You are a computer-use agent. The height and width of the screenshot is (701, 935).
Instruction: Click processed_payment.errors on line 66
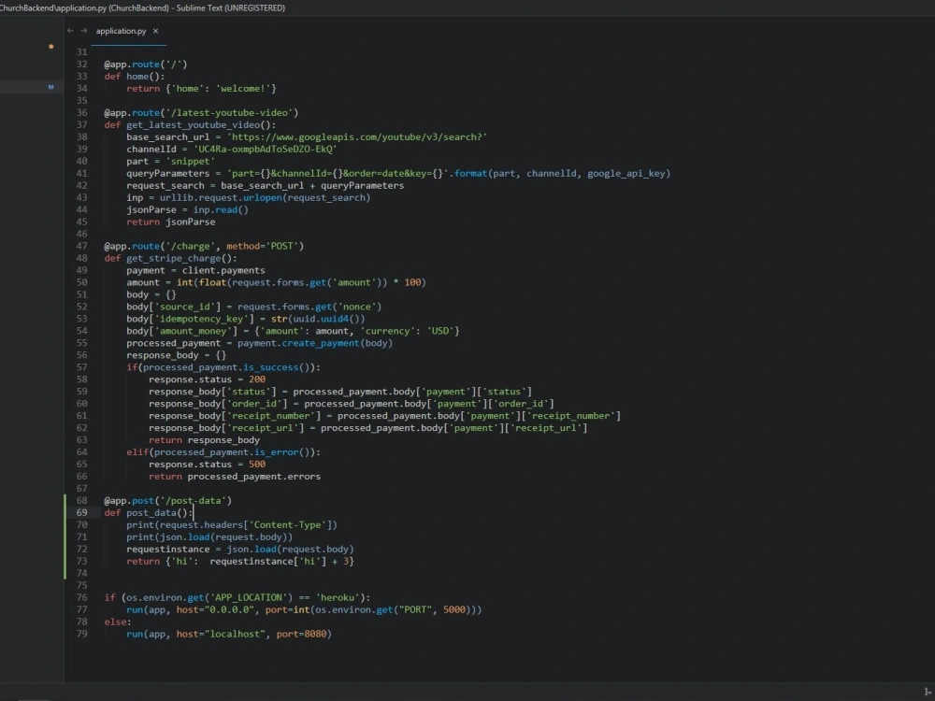[254, 477]
